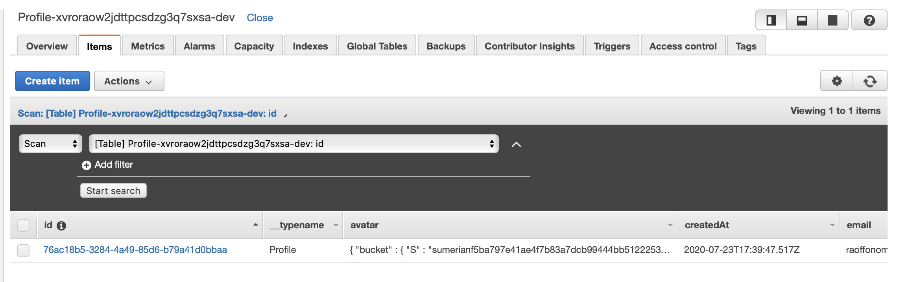Collapse the scan filter panel chevron

[x=516, y=144]
